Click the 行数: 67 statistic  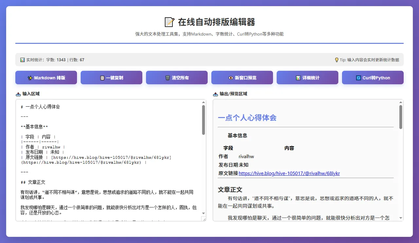tap(77, 60)
